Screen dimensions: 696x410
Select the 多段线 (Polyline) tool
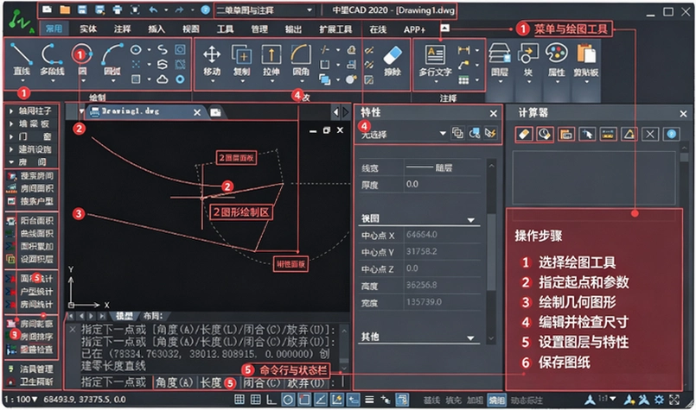tap(52, 59)
